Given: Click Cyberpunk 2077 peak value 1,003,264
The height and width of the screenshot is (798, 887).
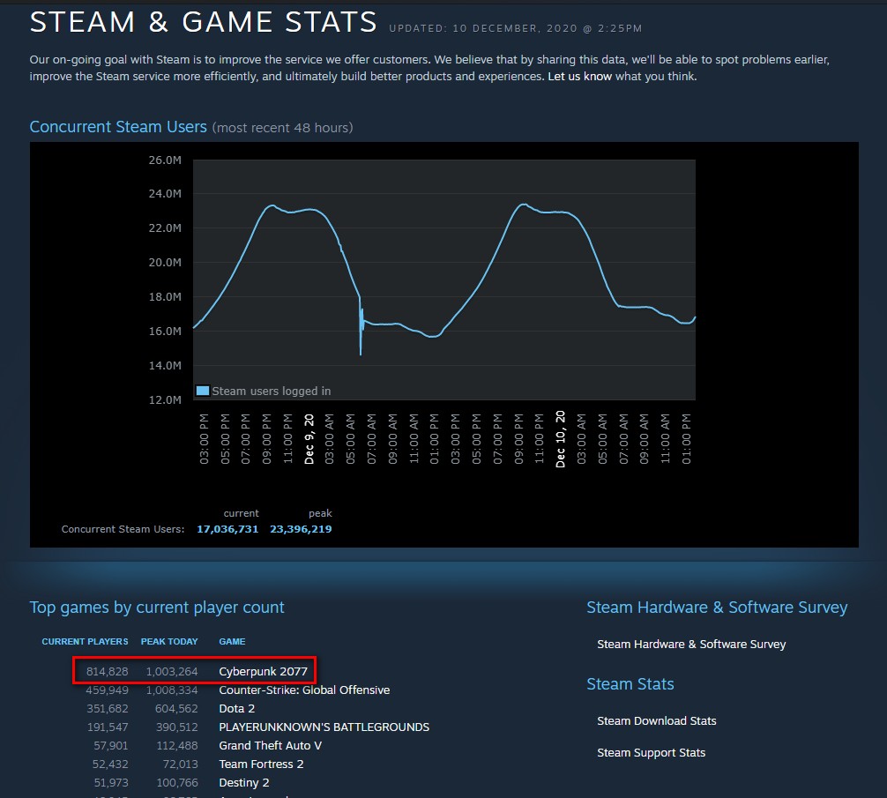Looking at the screenshot, I should (x=172, y=671).
